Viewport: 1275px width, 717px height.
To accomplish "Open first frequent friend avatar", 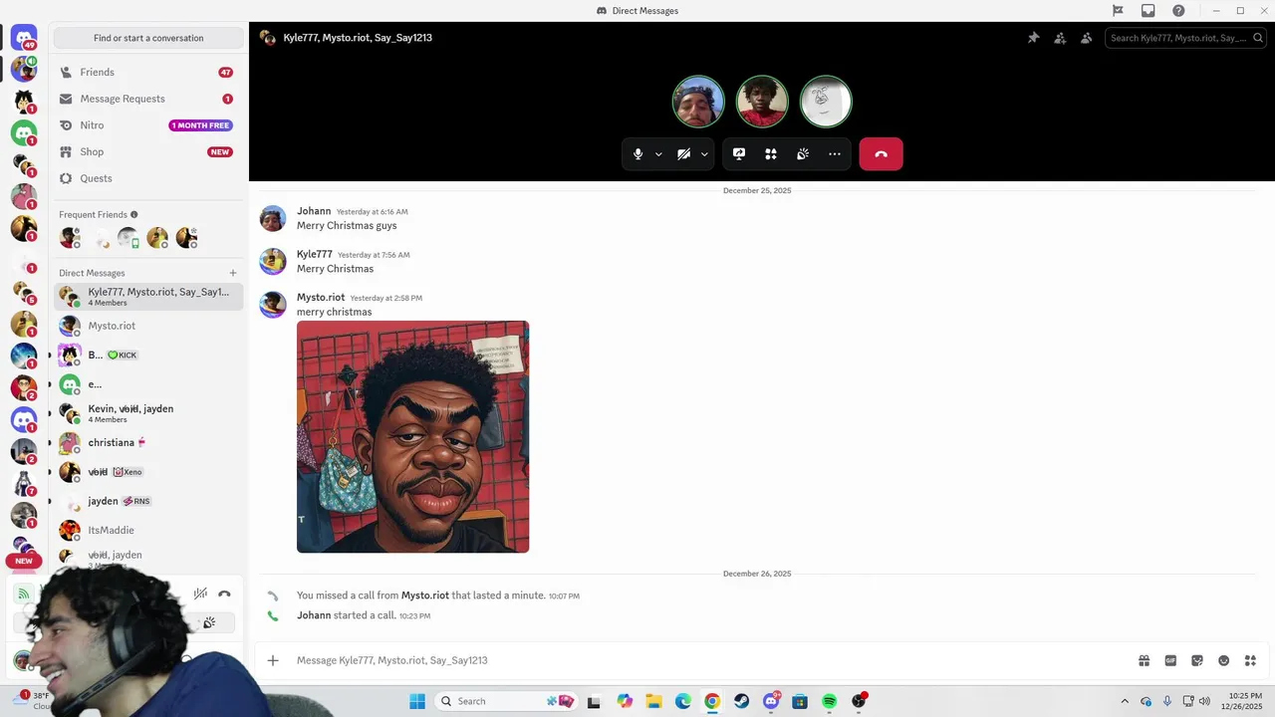I will (x=69, y=237).
